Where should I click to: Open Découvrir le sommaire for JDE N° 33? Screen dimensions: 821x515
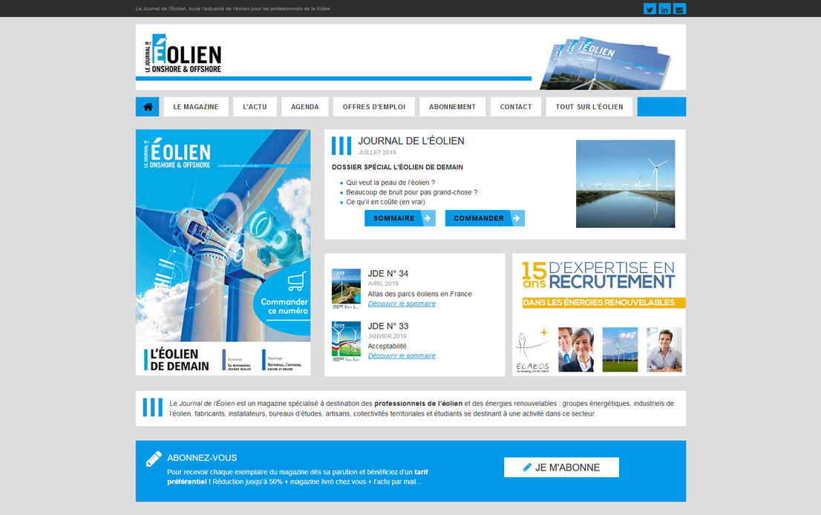click(402, 356)
